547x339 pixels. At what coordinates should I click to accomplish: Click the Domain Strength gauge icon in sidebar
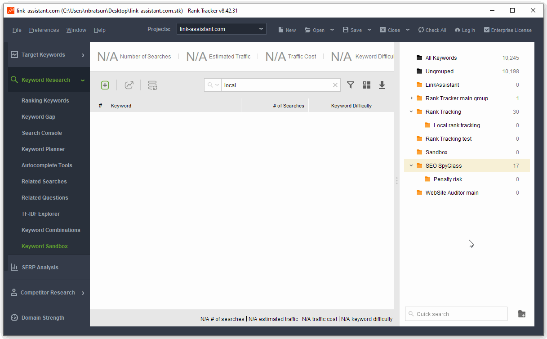click(14, 317)
